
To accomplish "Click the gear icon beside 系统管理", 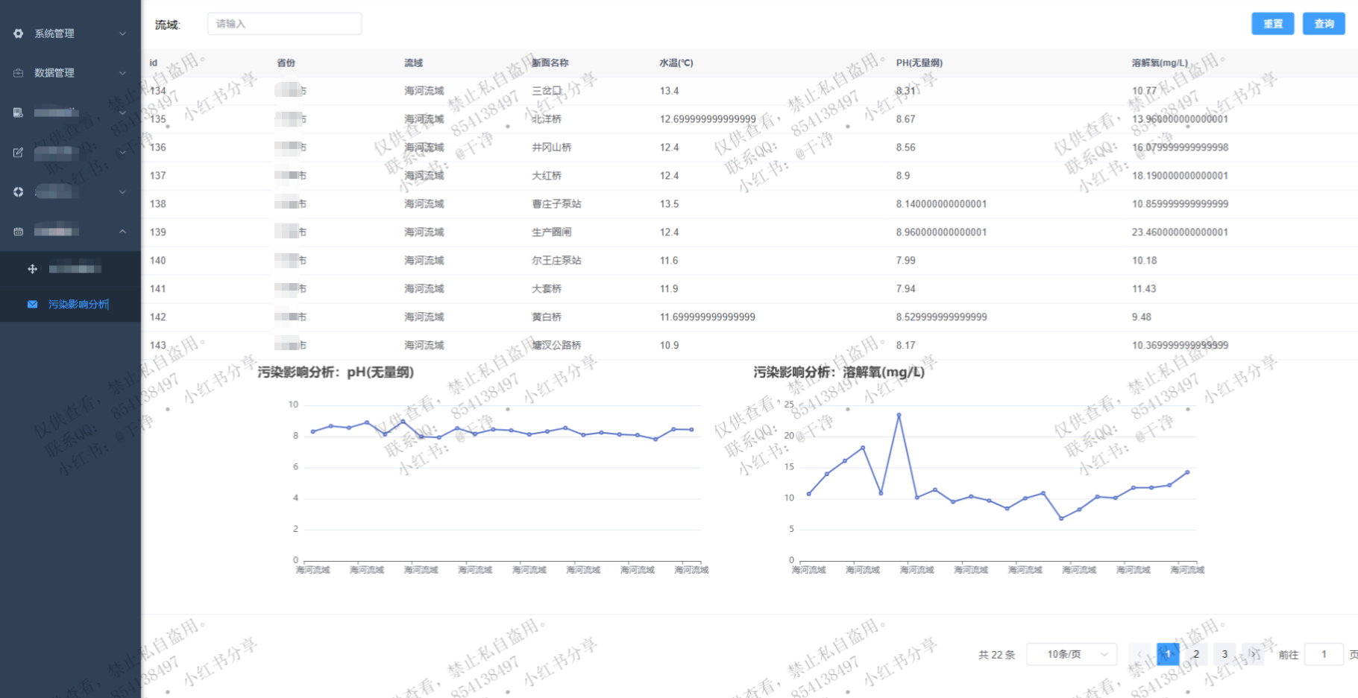I will tap(19, 34).
